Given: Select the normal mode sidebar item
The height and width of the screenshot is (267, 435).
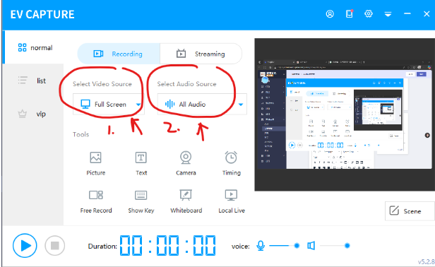Looking at the screenshot, I should 35,47.
